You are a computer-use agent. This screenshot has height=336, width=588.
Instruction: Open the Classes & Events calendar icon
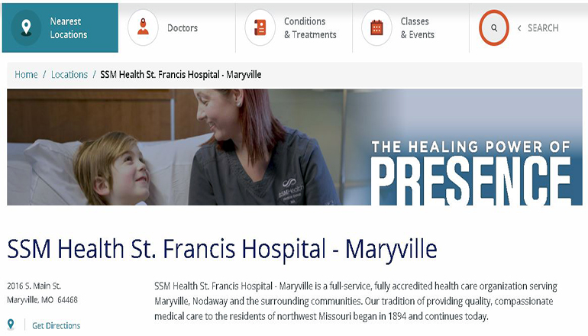[376, 27]
